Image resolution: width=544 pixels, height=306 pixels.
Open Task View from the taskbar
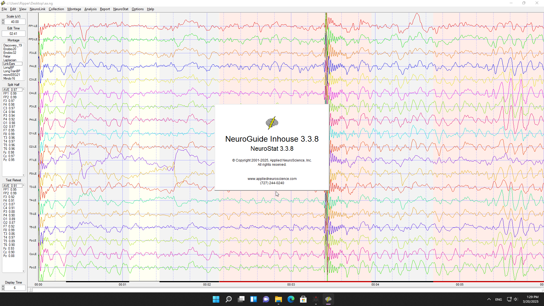[241, 299]
